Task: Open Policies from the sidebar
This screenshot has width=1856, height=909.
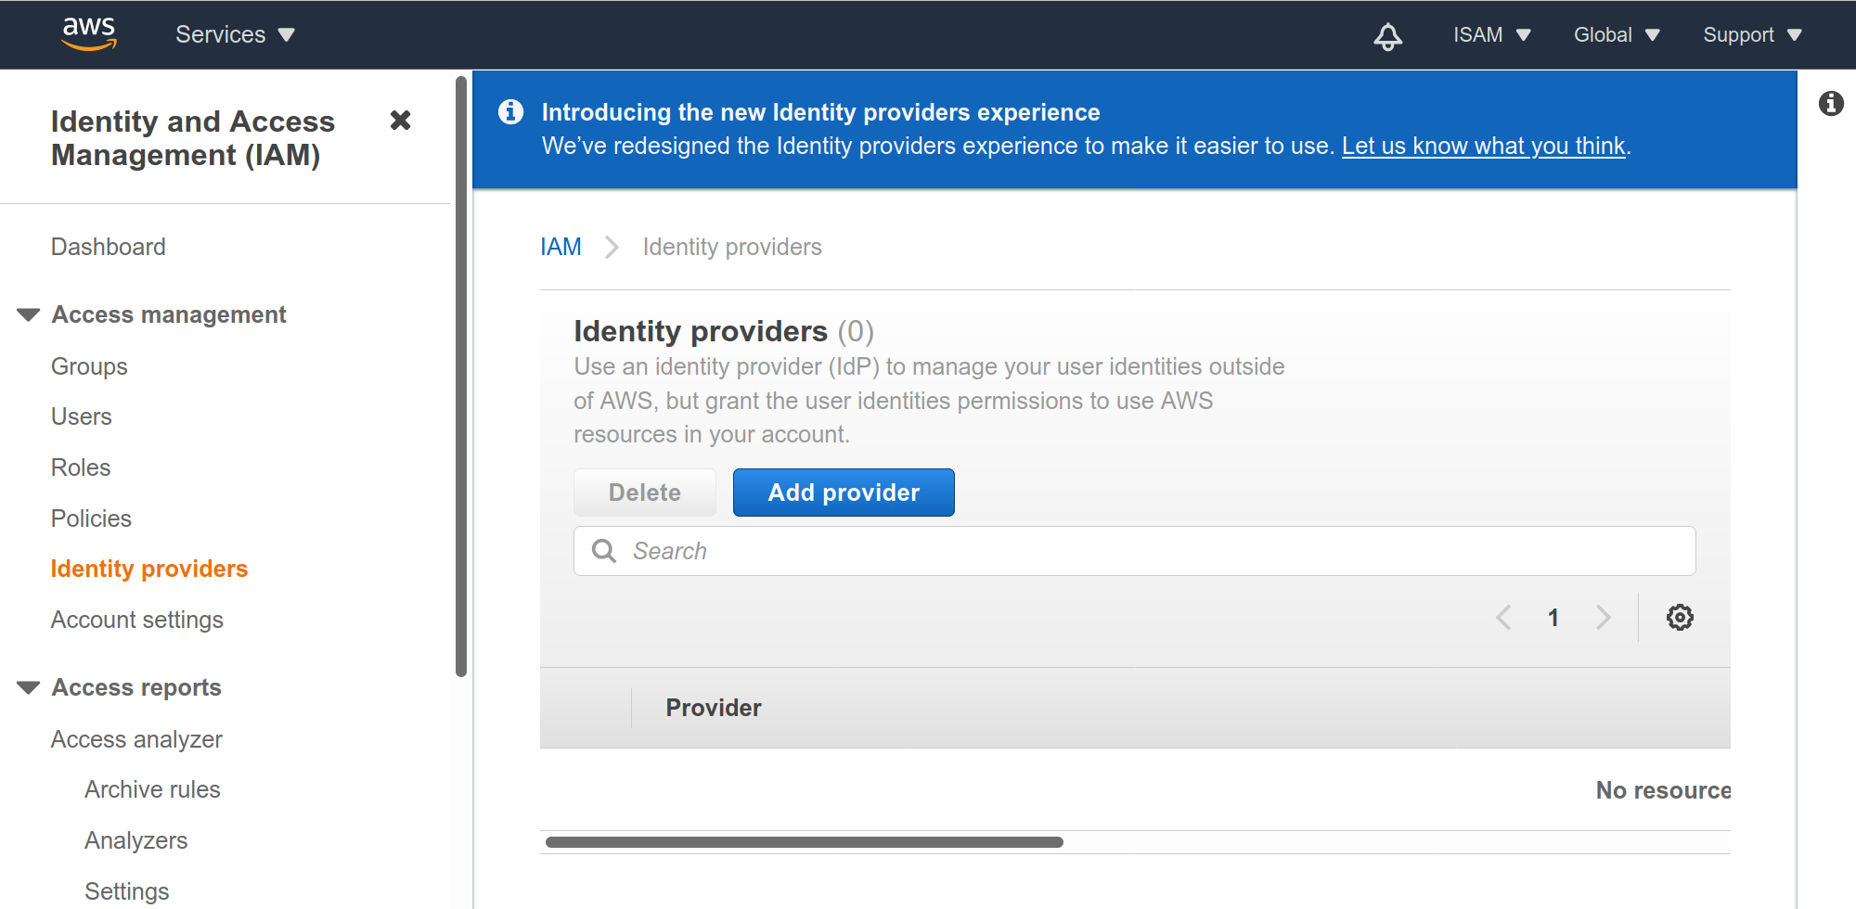Action: pos(91,519)
